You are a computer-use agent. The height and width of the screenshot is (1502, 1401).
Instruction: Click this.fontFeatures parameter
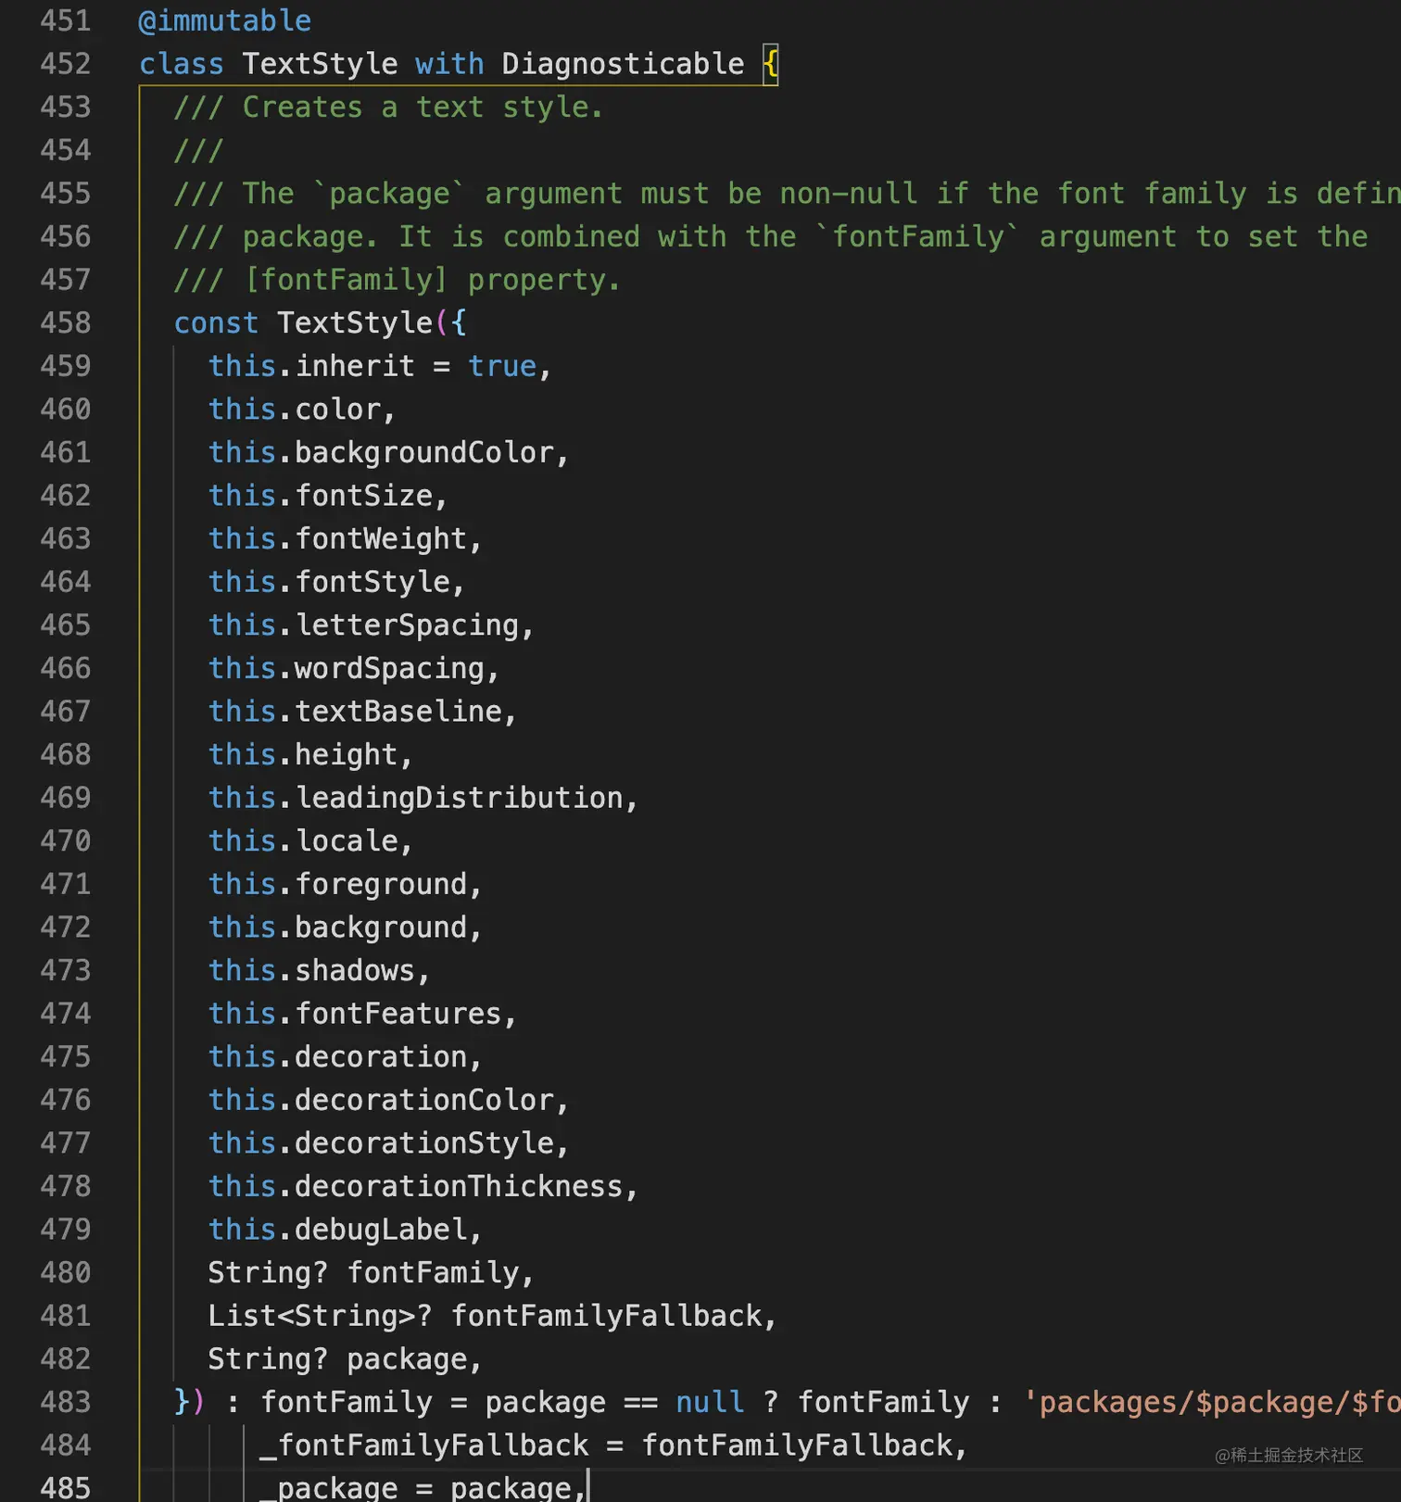pos(355,1014)
